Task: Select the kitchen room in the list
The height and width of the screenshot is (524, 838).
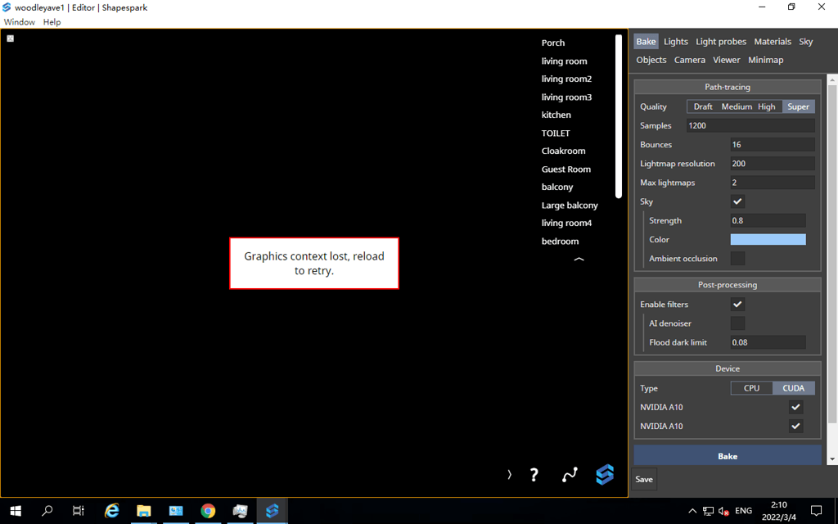Action: click(x=556, y=115)
